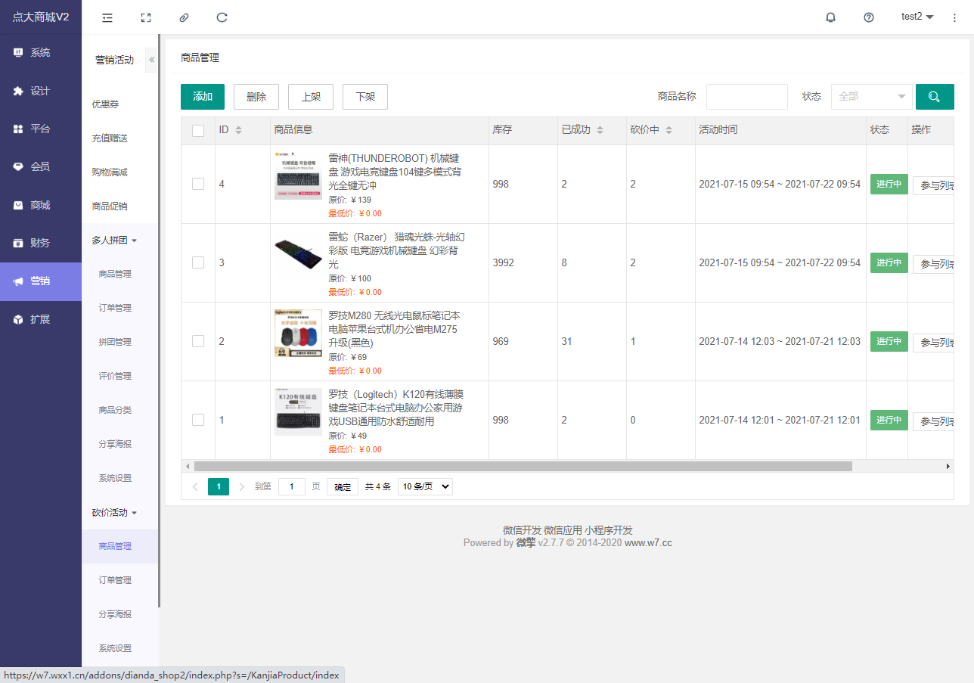Open the test2 user dropdown
The height and width of the screenshot is (683, 974).
[917, 17]
